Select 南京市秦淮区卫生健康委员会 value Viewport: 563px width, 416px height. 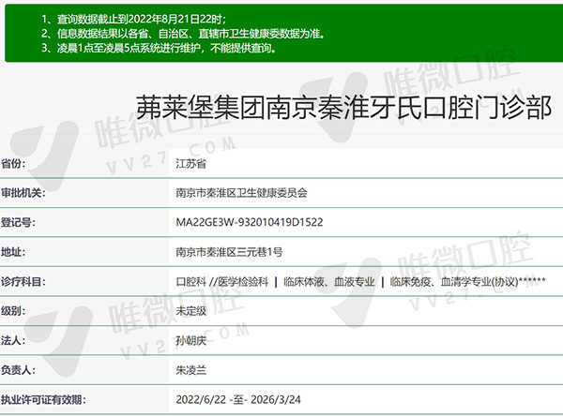tap(242, 193)
